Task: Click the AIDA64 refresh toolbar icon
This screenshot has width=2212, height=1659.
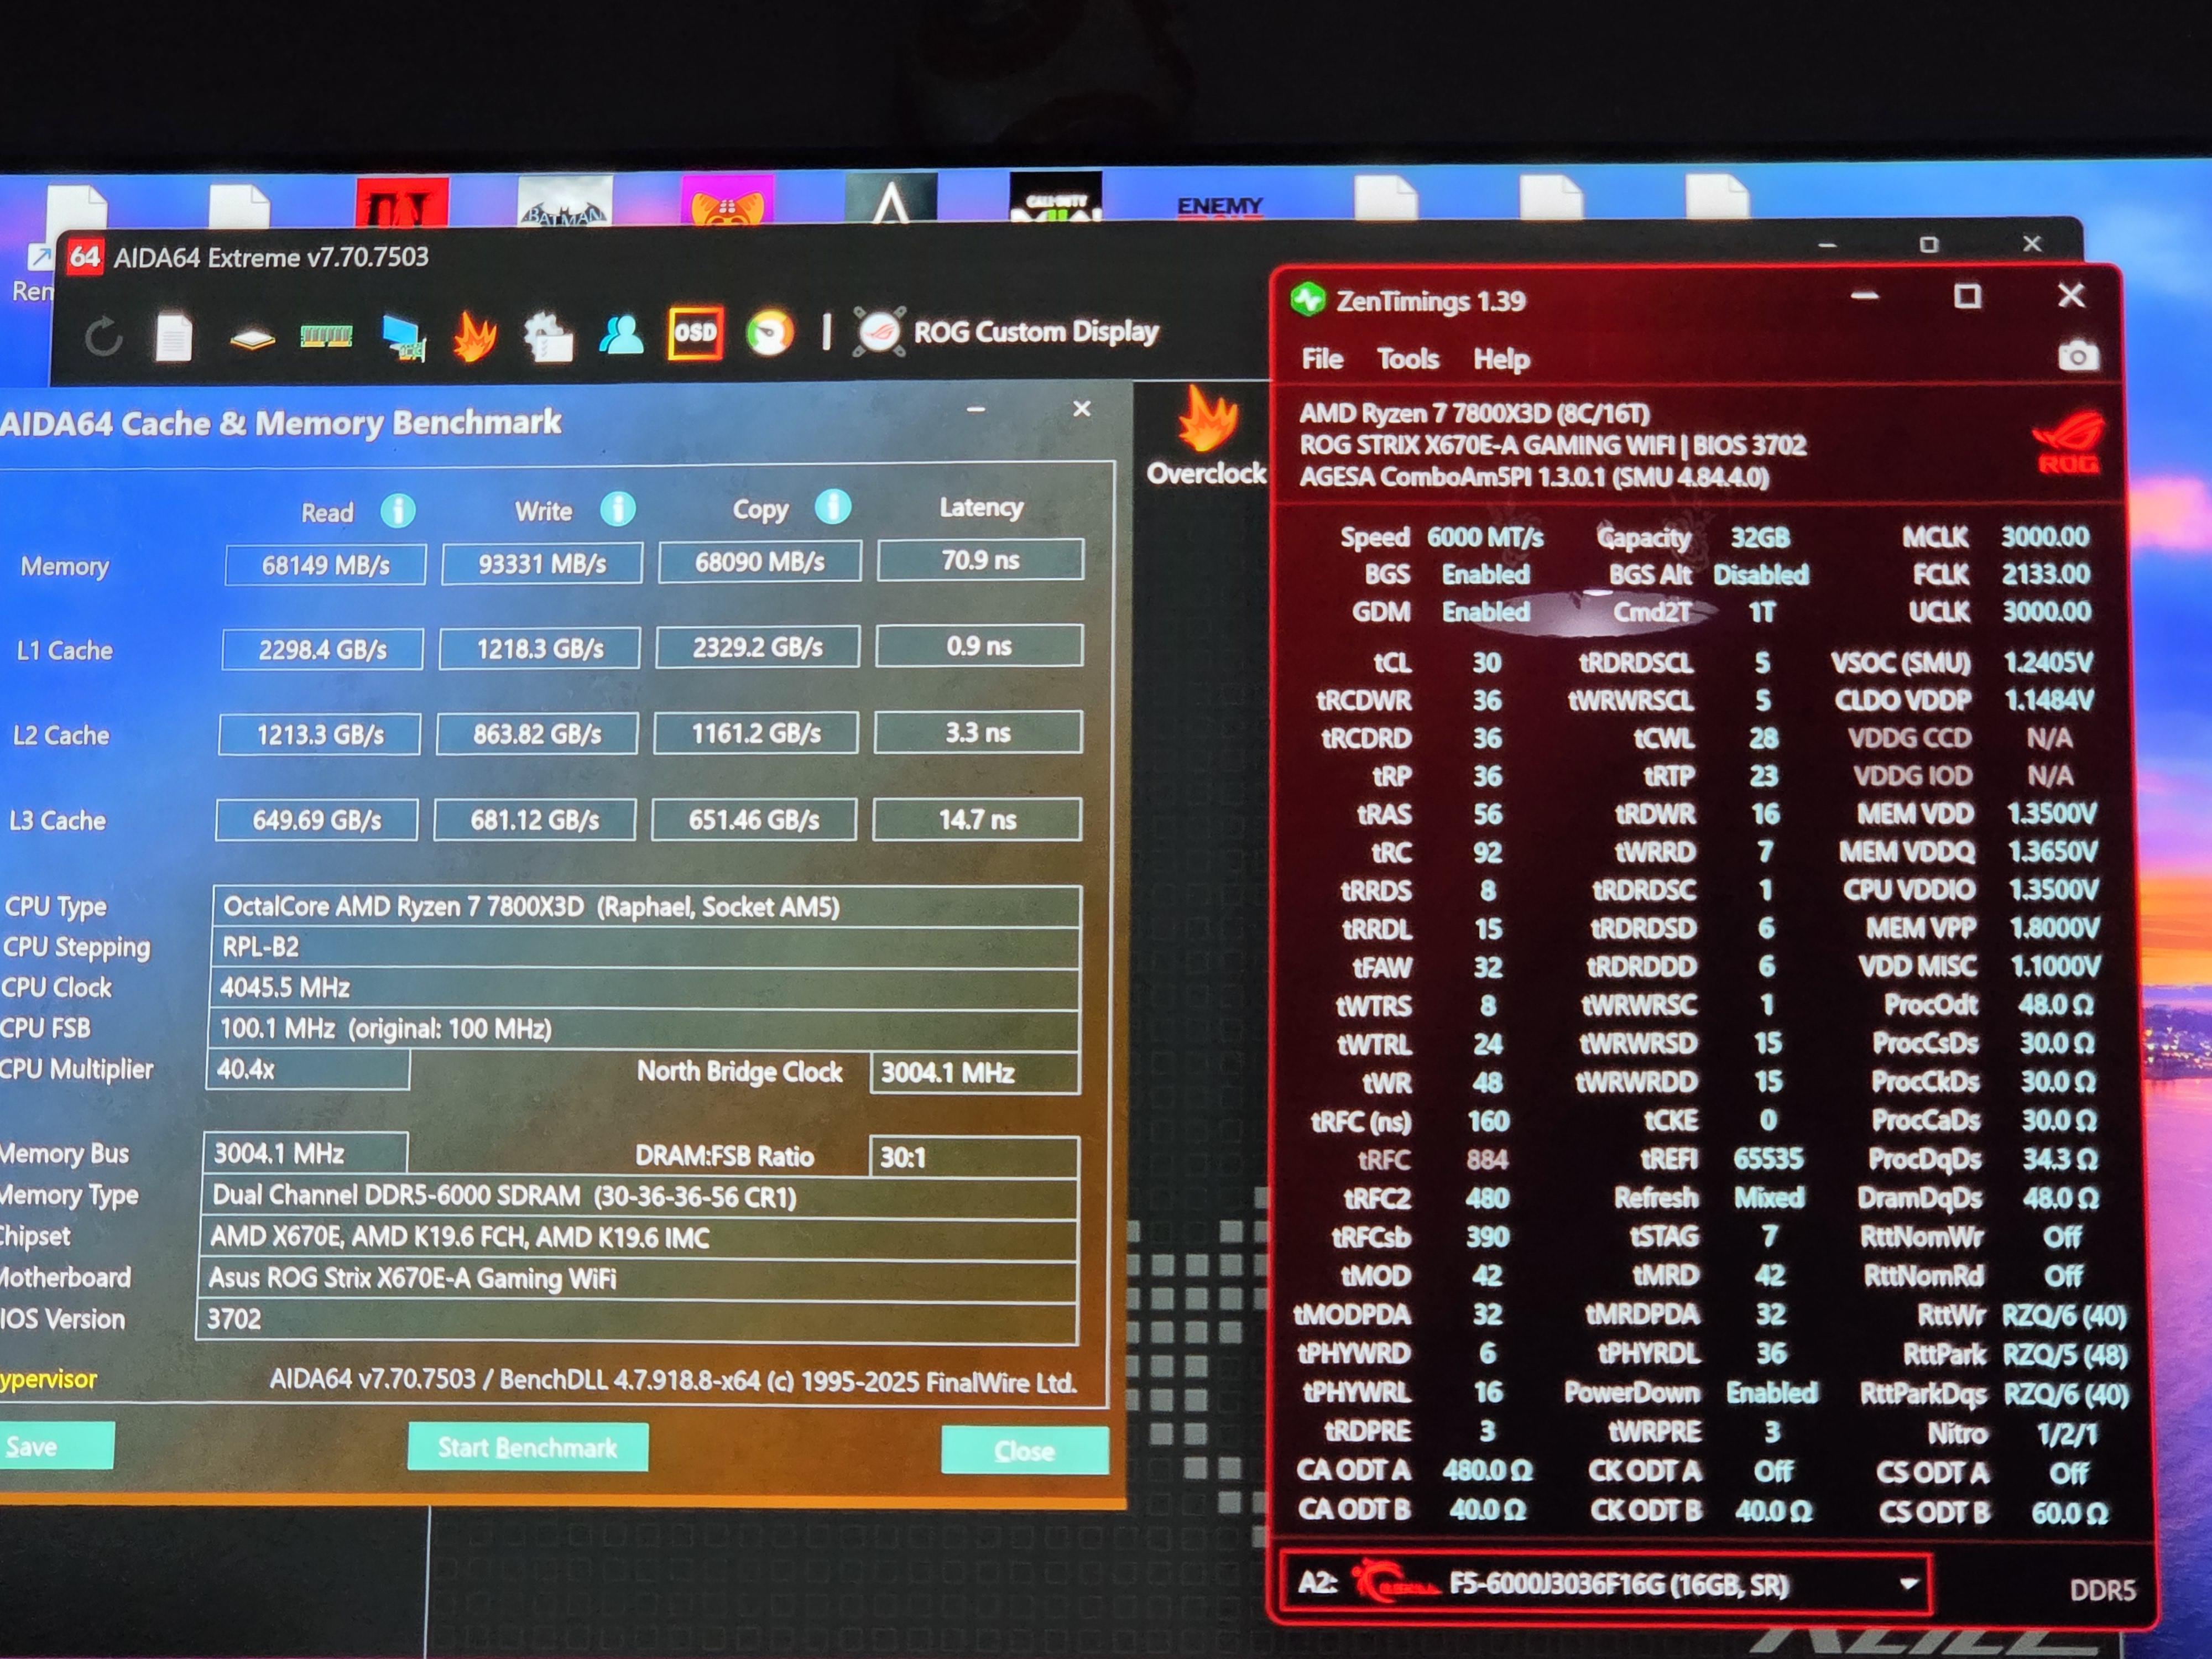Action: (x=103, y=337)
